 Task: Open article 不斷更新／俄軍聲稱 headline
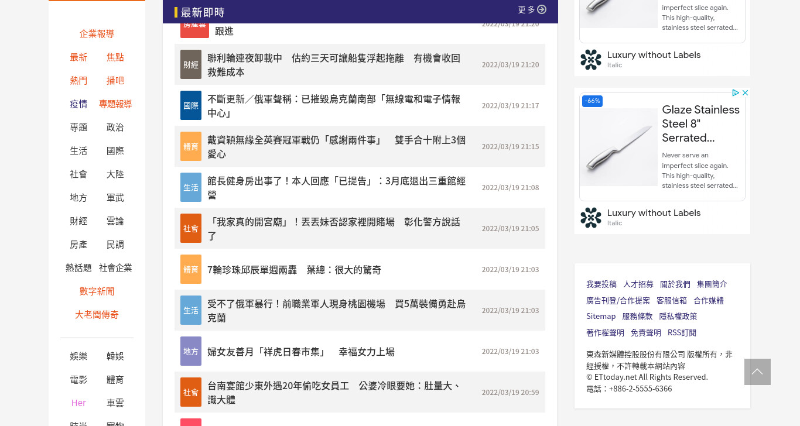tap(334, 106)
